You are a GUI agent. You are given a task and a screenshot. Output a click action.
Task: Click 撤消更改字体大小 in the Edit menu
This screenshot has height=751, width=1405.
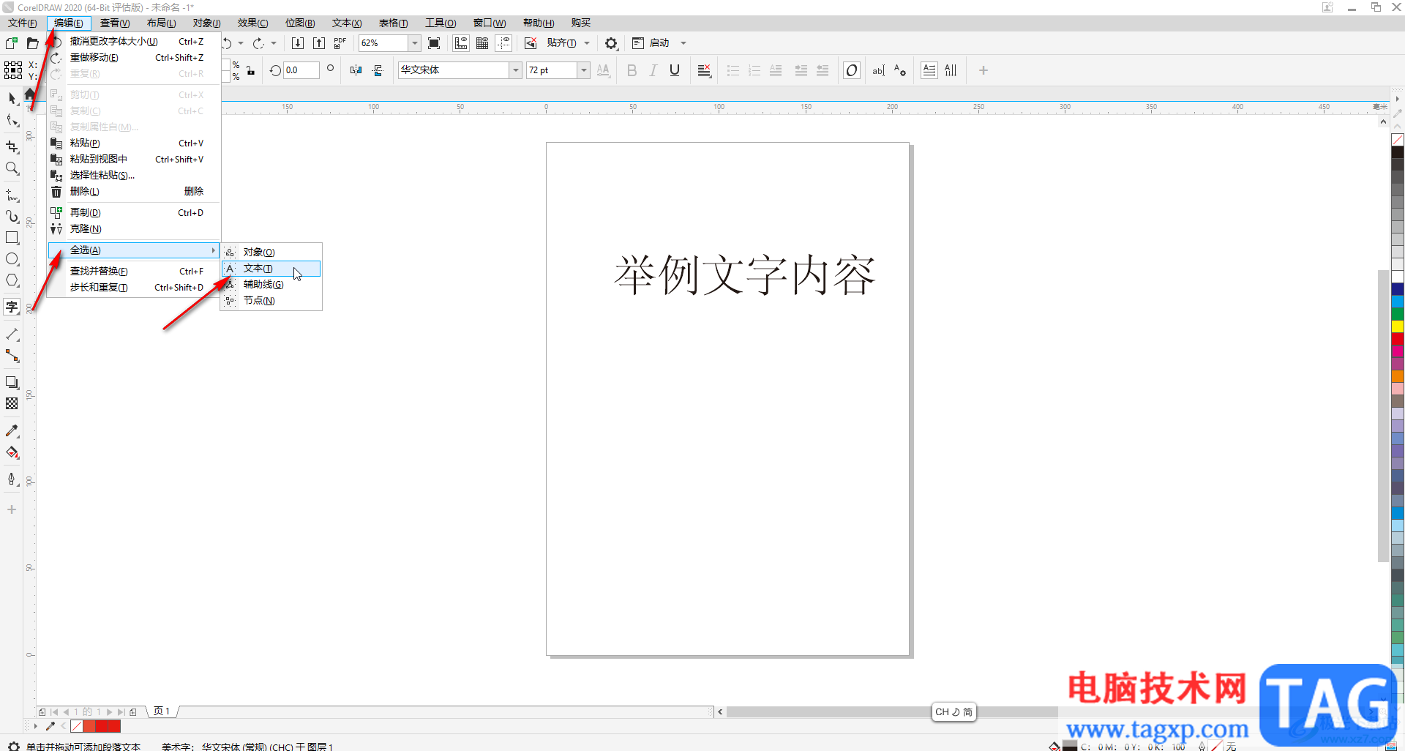pyautogui.click(x=134, y=42)
